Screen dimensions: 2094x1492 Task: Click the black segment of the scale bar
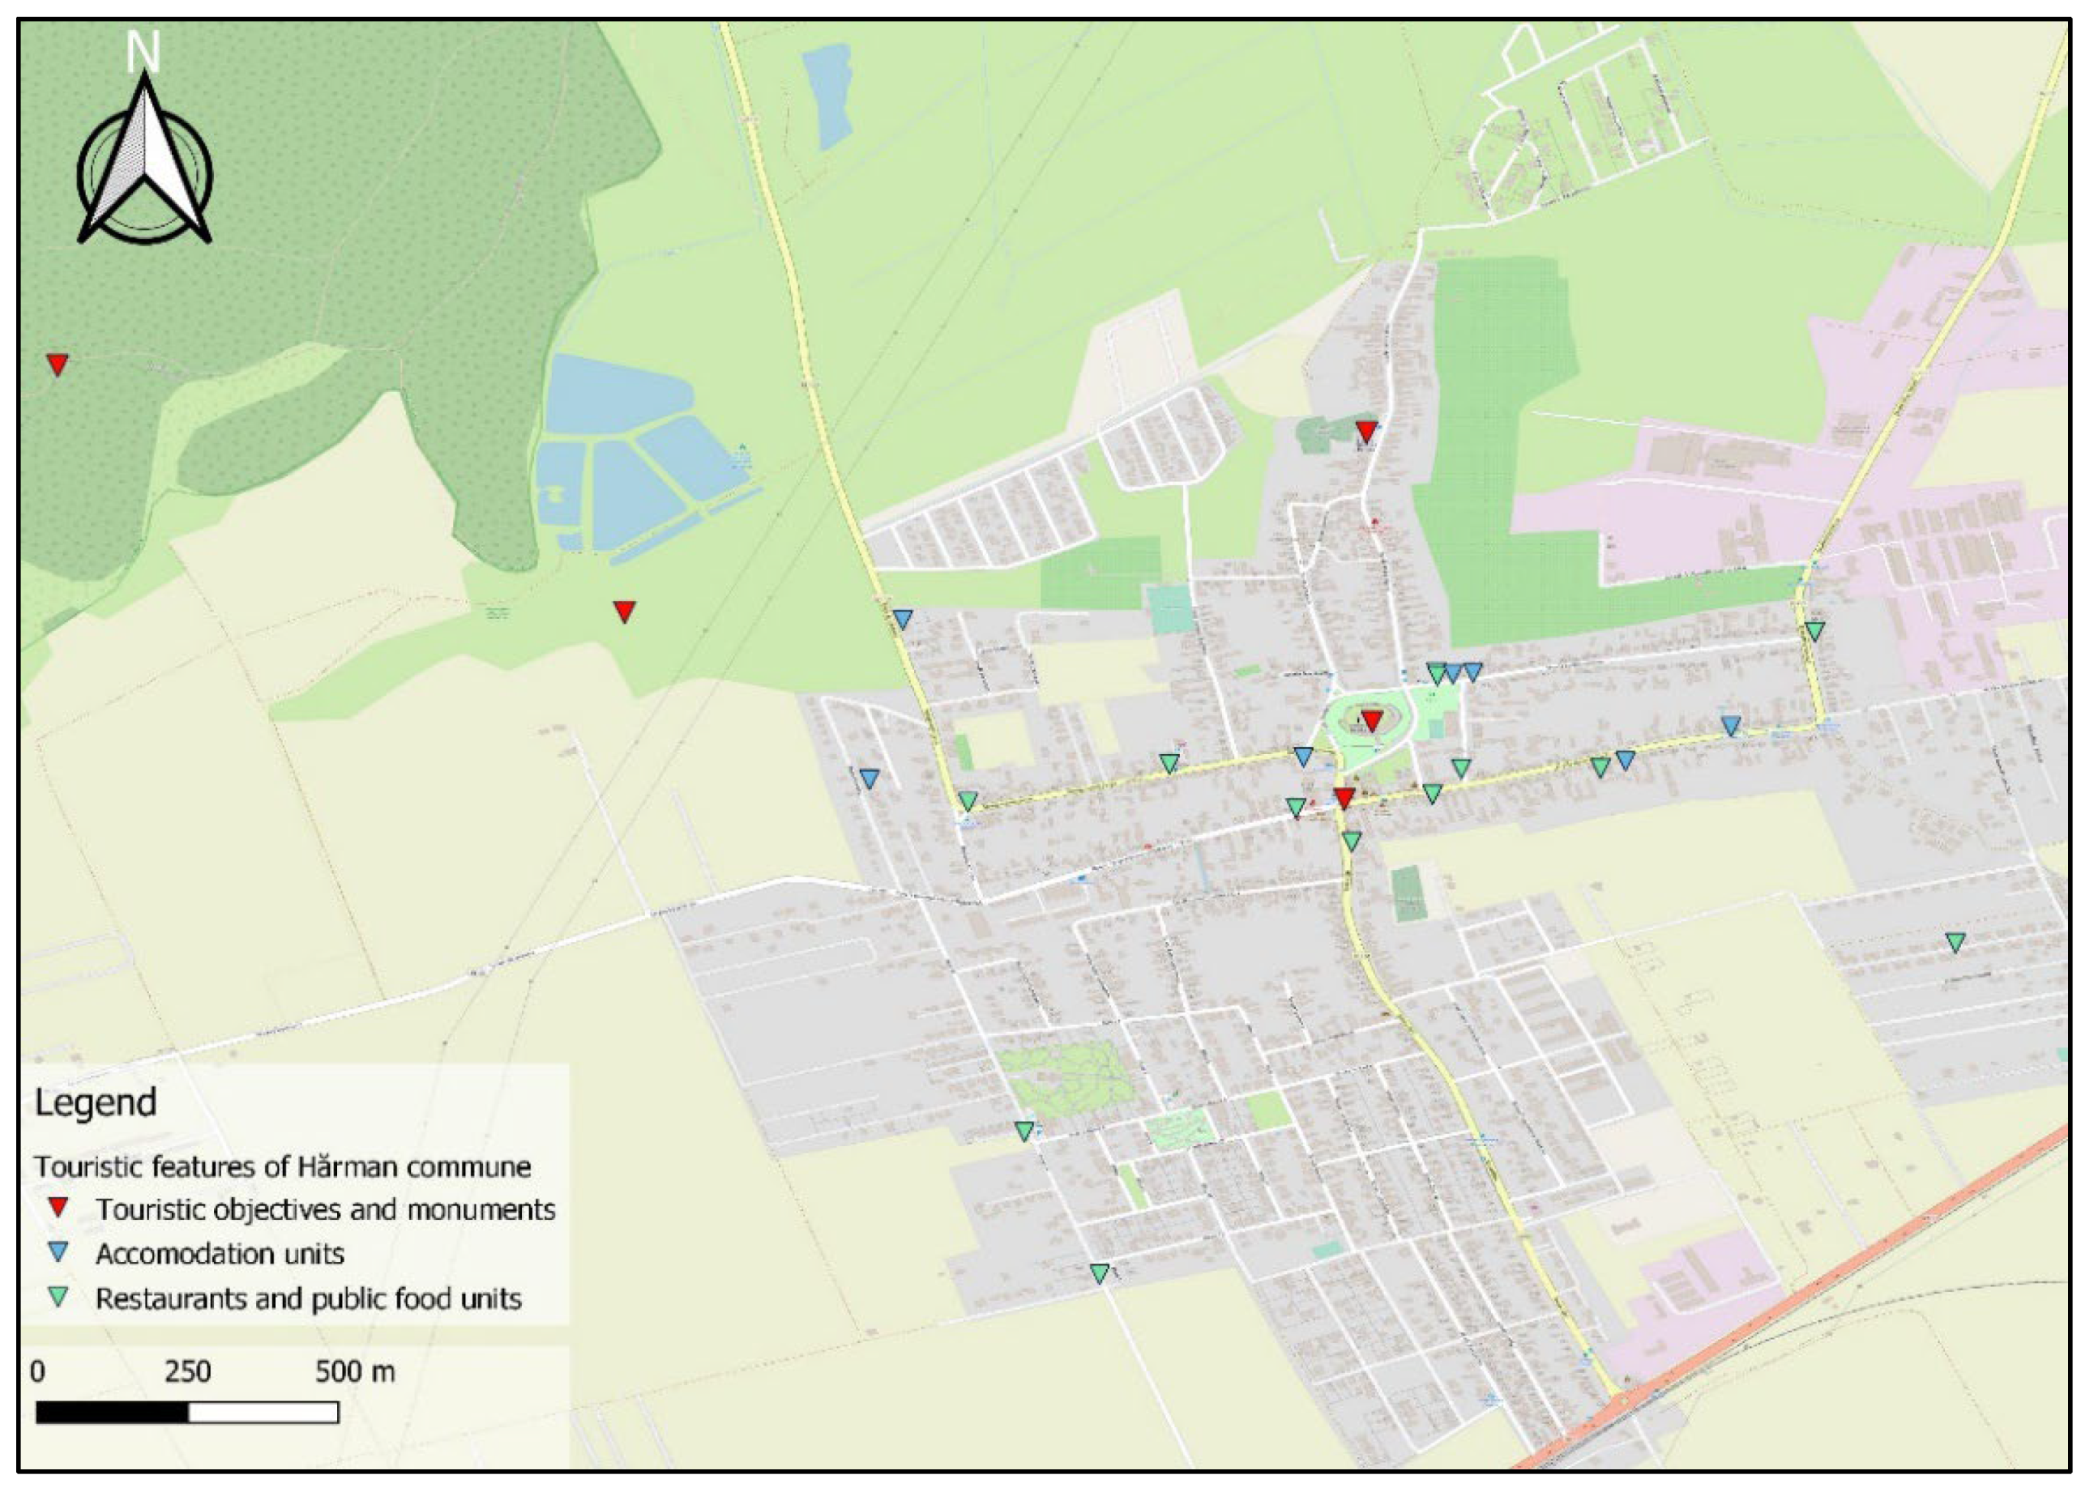tap(112, 1412)
